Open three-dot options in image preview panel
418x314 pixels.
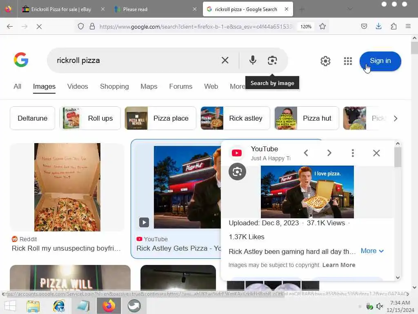coord(353,153)
